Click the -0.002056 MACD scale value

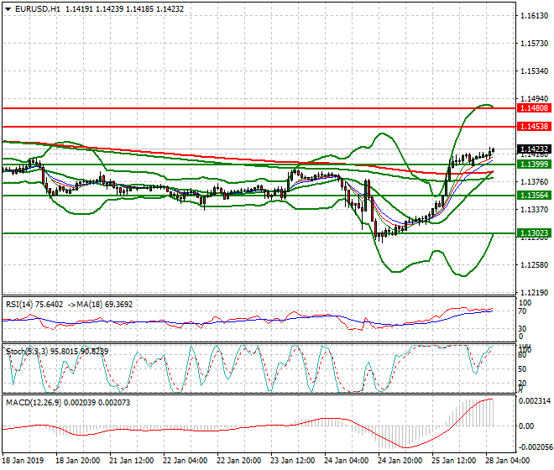[532, 449]
